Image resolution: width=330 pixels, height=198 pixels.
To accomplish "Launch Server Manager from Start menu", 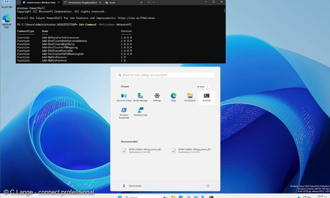I will click(x=141, y=97).
